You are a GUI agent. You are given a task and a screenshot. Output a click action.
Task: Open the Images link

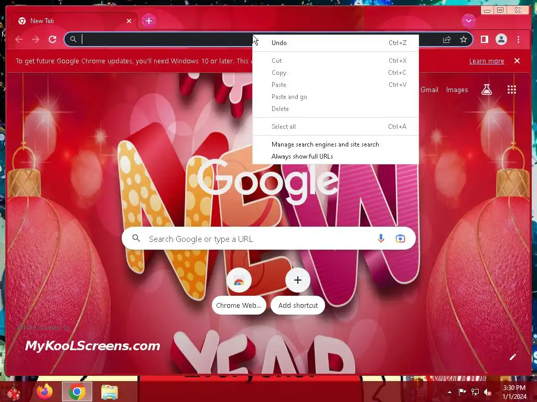click(457, 90)
